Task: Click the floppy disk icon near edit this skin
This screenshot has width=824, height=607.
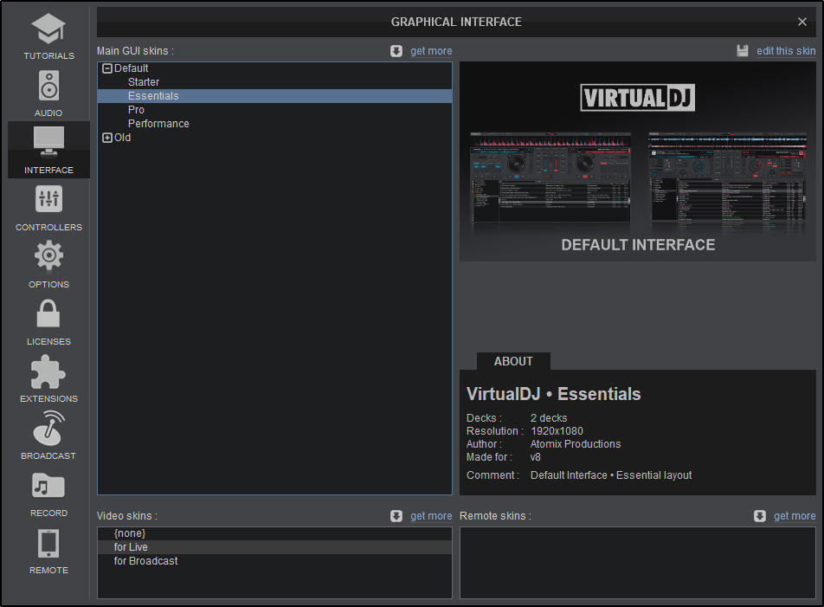Action: [743, 51]
